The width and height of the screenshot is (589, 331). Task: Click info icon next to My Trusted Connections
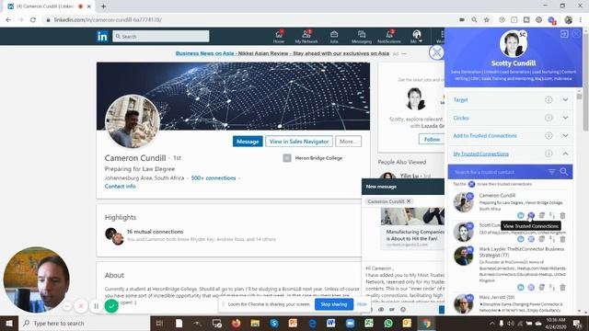[549, 154]
